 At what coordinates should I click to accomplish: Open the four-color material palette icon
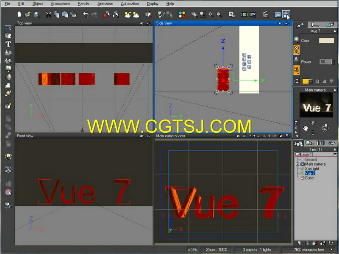[x=182, y=14]
